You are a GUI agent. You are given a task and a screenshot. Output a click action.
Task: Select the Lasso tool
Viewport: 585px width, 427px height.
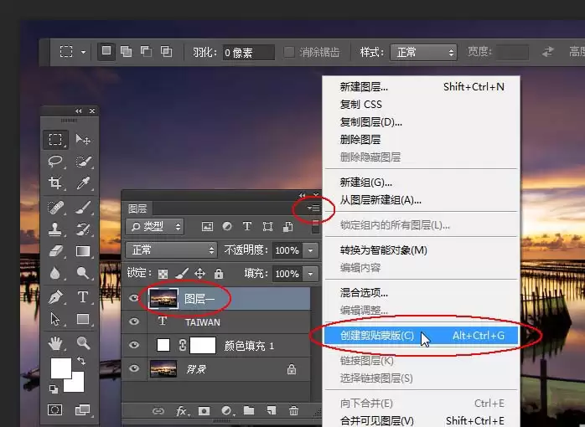pyautogui.click(x=55, y=161)
